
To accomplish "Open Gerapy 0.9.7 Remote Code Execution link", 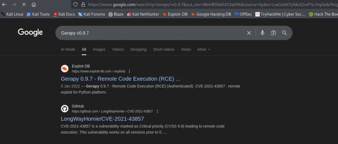I will click(x=120, y=79).
